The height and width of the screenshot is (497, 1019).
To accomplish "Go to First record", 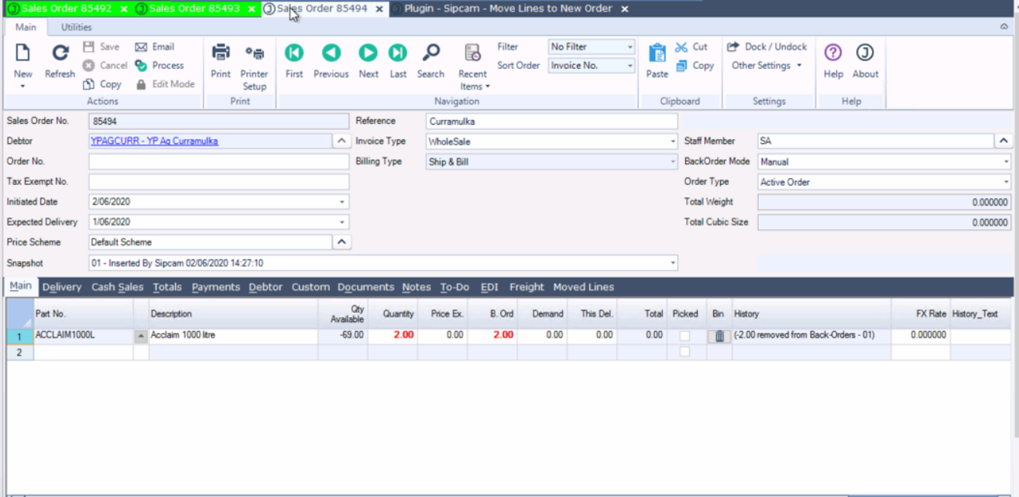I will click(x=294, y=53).
